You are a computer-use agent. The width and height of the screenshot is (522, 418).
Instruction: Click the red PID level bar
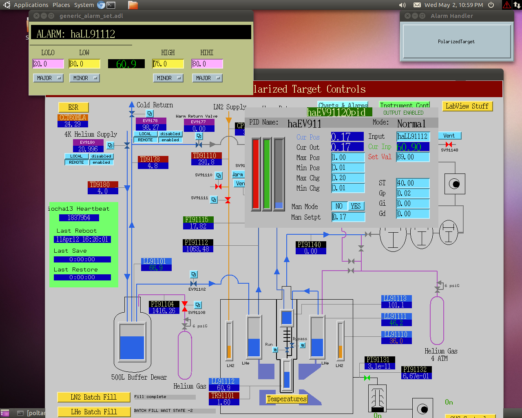pyautogui.click(x=256, y=174)
